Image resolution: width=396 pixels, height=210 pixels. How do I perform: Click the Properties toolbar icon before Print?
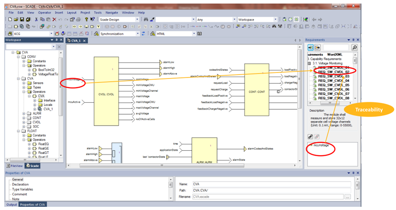point(72,19)
